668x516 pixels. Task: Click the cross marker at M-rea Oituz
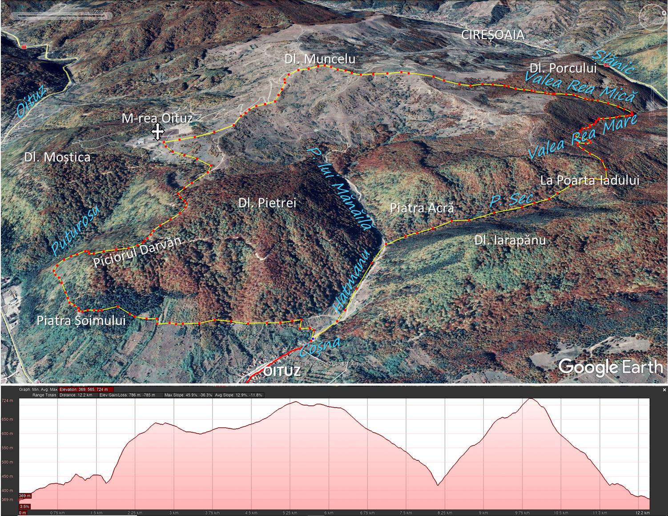point(157,132)
